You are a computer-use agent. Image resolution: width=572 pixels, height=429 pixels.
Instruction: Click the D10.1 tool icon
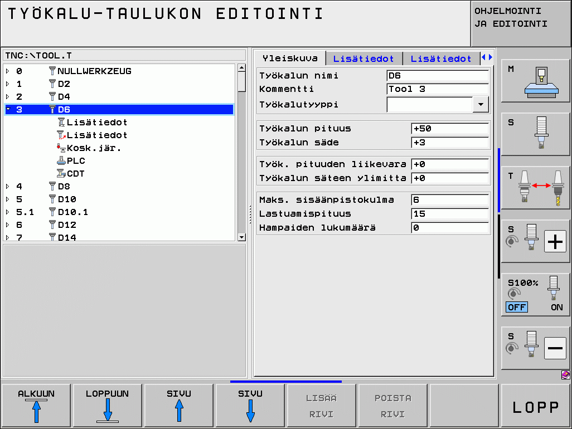click(x=52, y=212)
